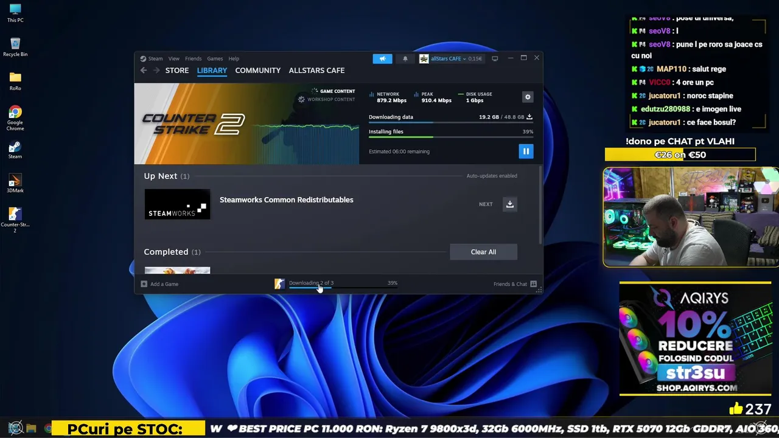Viewport: 779px width, 438px height.
Task: Click the Up Next section header
Action: (167, 176)
